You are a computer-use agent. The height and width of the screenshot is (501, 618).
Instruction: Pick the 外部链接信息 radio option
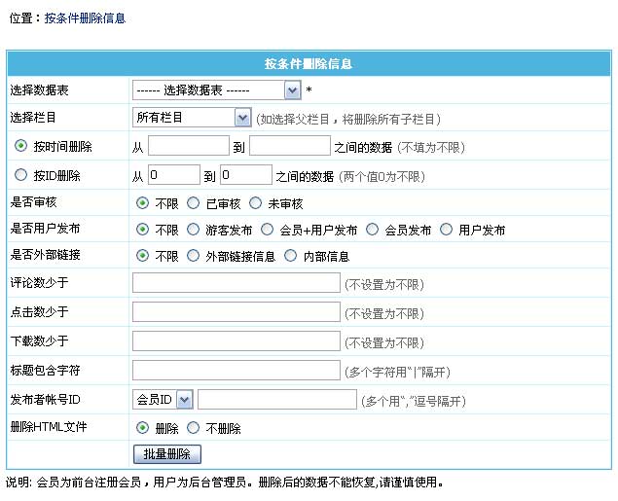tap(192, 257)
